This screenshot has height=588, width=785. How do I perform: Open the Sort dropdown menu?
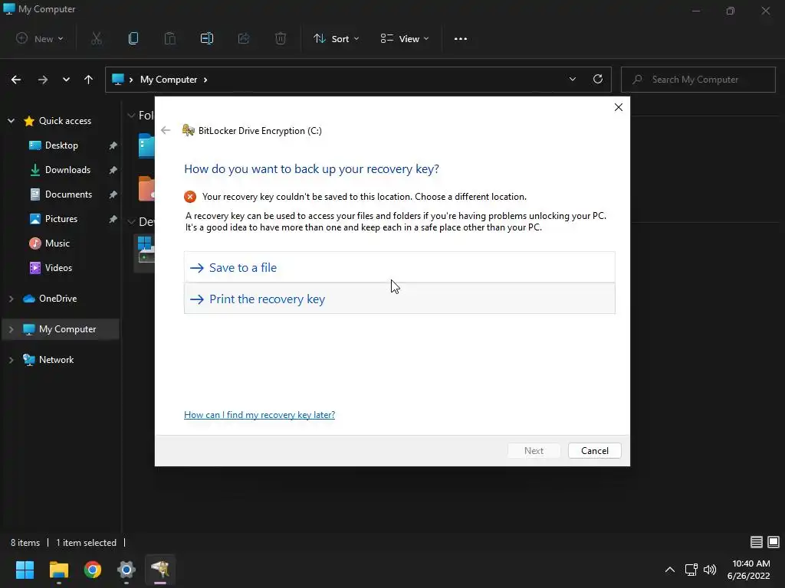coord(337,38)
